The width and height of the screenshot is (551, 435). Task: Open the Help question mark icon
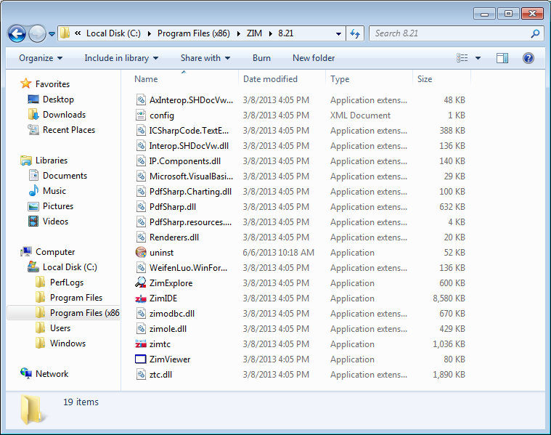528,58
